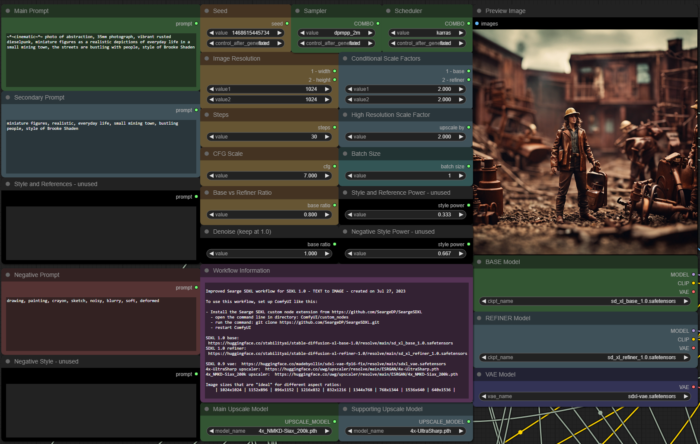Increase the base ratio value arrow
The image size is (700, 444).
327,215
